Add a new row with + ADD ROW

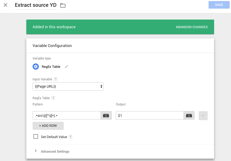[48, 126]
